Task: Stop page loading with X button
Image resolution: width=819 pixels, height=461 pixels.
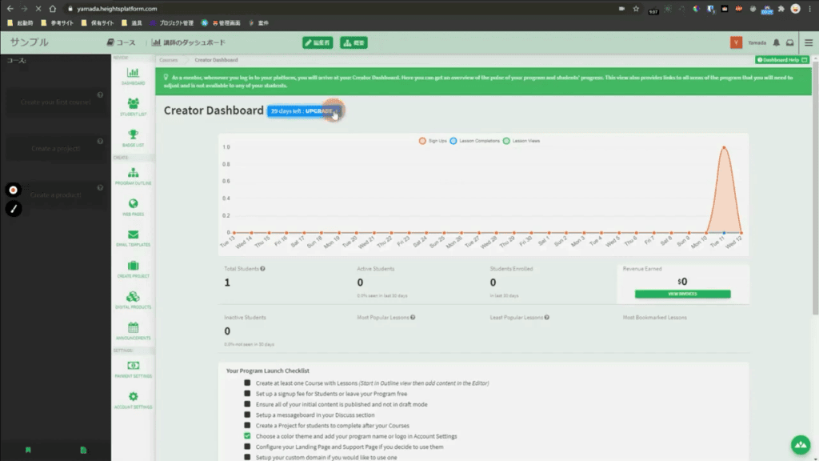Action: pos(38,8)
